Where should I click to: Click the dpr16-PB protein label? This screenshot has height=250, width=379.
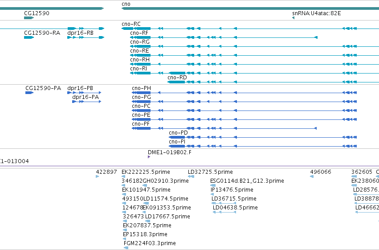point(80,88)
